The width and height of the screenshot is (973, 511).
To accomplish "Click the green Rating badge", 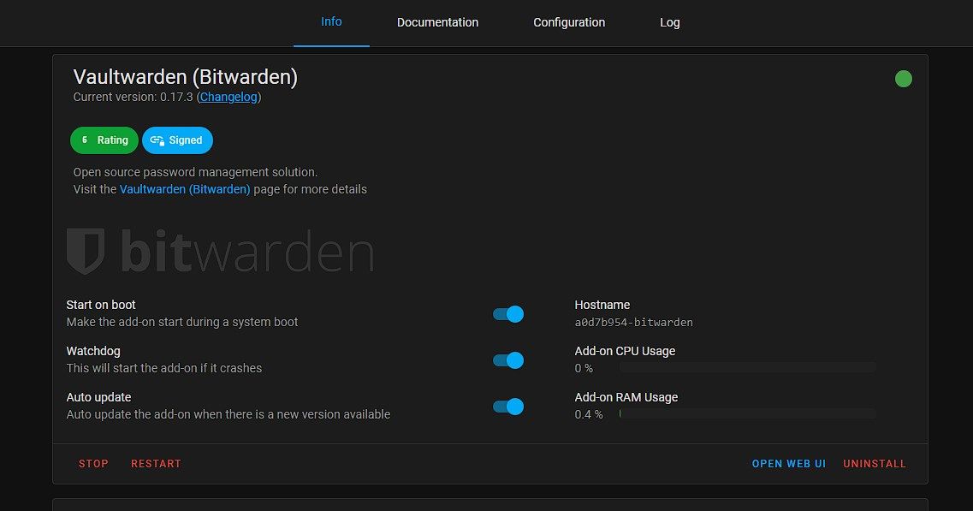I will (x=104, y=140).
